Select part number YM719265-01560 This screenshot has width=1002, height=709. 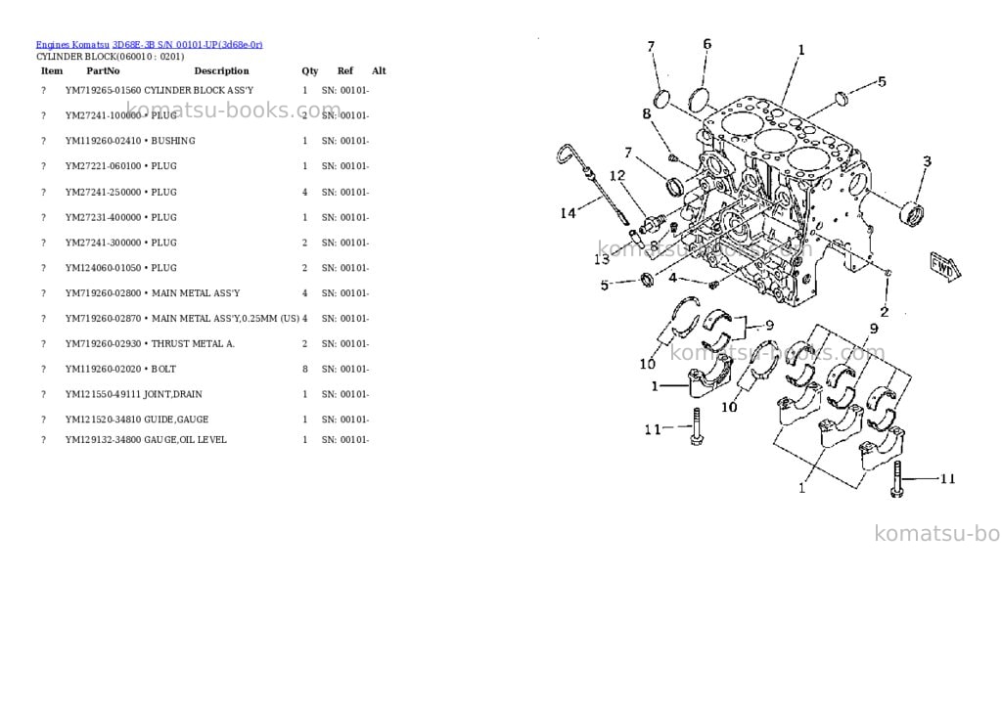coord(103,91)
